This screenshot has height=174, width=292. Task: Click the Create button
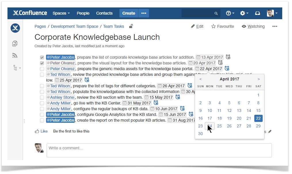pos(129,13)
